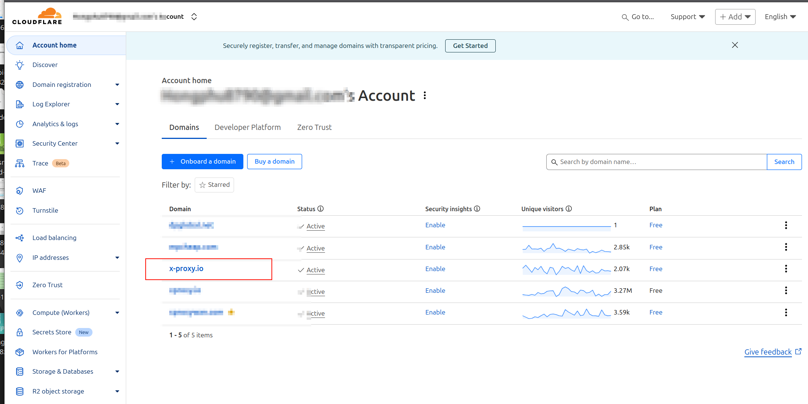808x404 pixels.
Task: Click the Load balancing icon
Action: tap(20, 238)
